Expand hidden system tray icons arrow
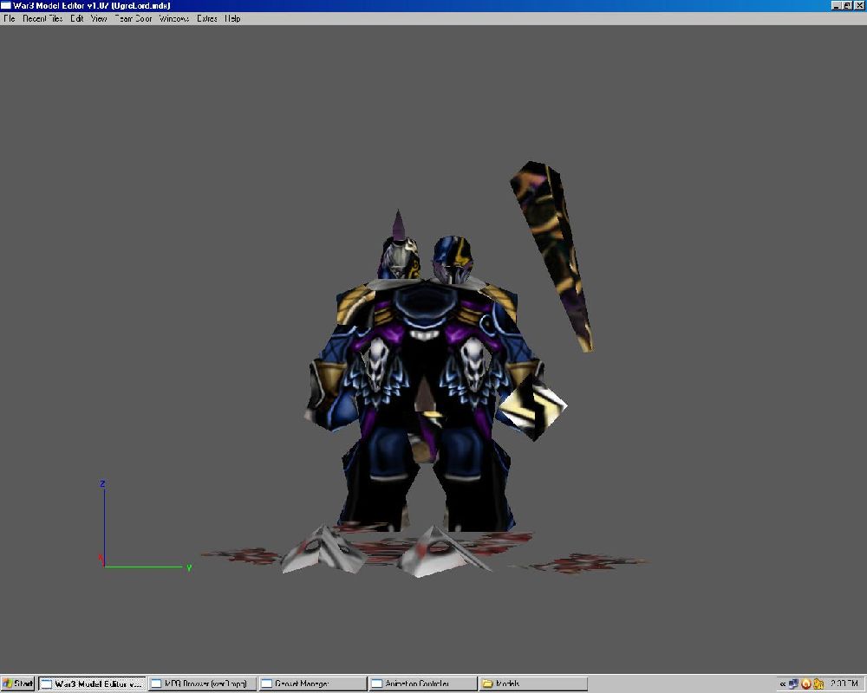The height and width of the screenshot is (693, 867). pyautogui.click(x=782, y=684)
